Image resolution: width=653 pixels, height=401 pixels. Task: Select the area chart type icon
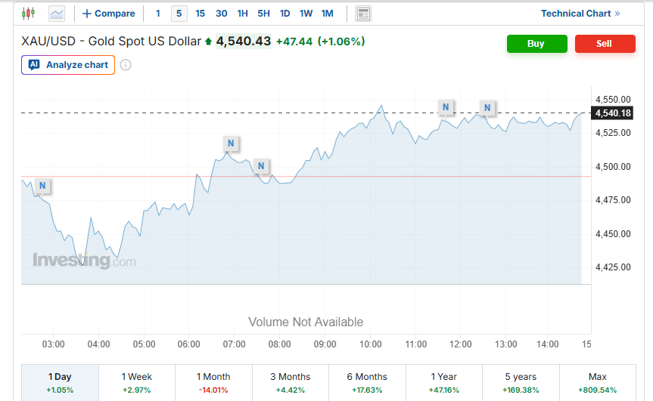coord(57,14)
